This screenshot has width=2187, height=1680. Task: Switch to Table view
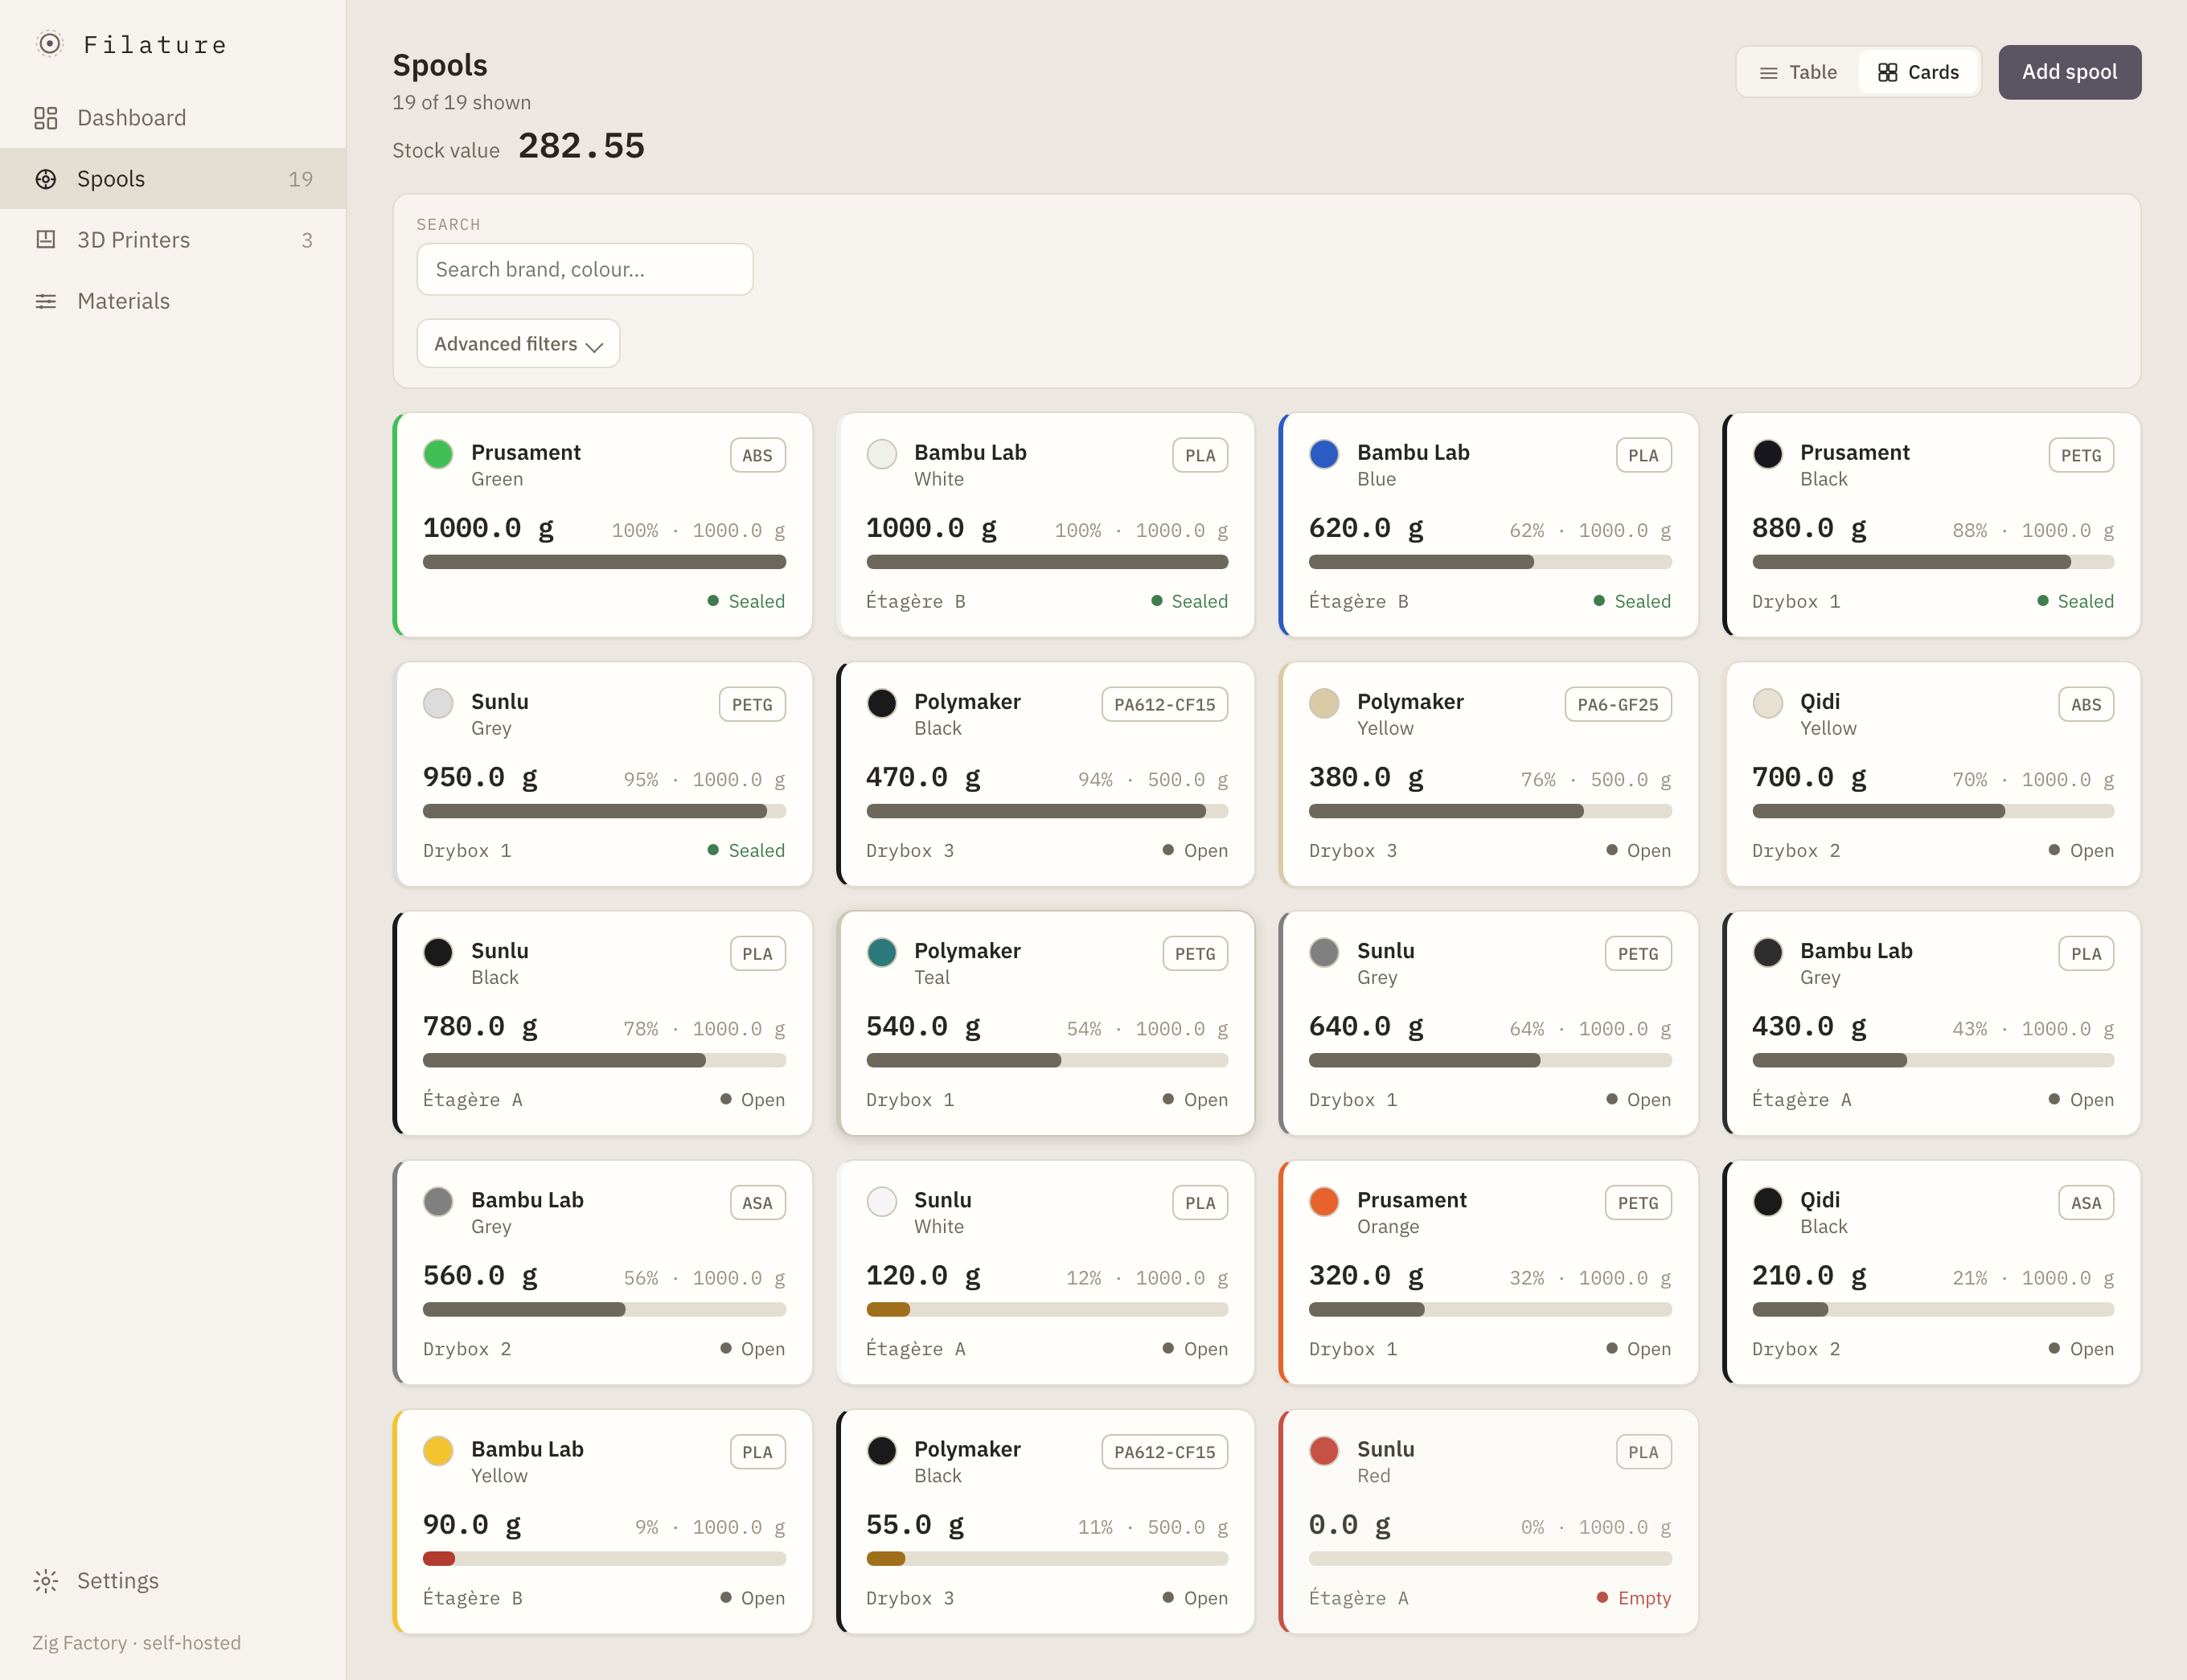pyautogui.click(x=1798, y=72)
